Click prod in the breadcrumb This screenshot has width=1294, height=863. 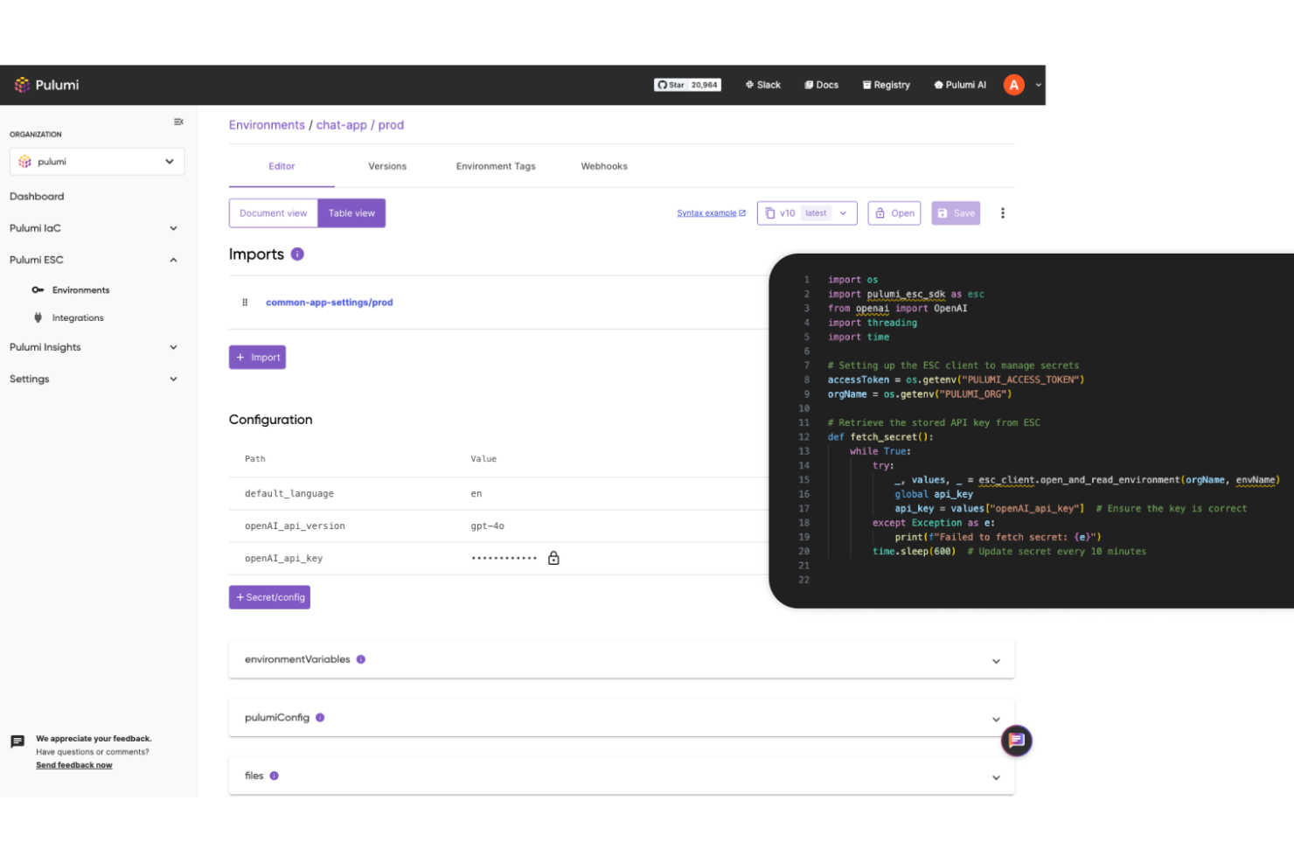tap(391, 125)
